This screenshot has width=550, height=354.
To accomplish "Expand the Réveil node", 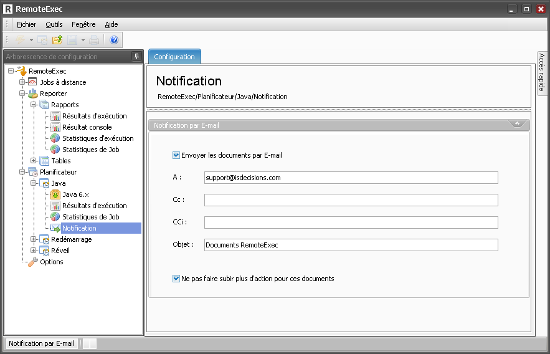I will 33,251.
